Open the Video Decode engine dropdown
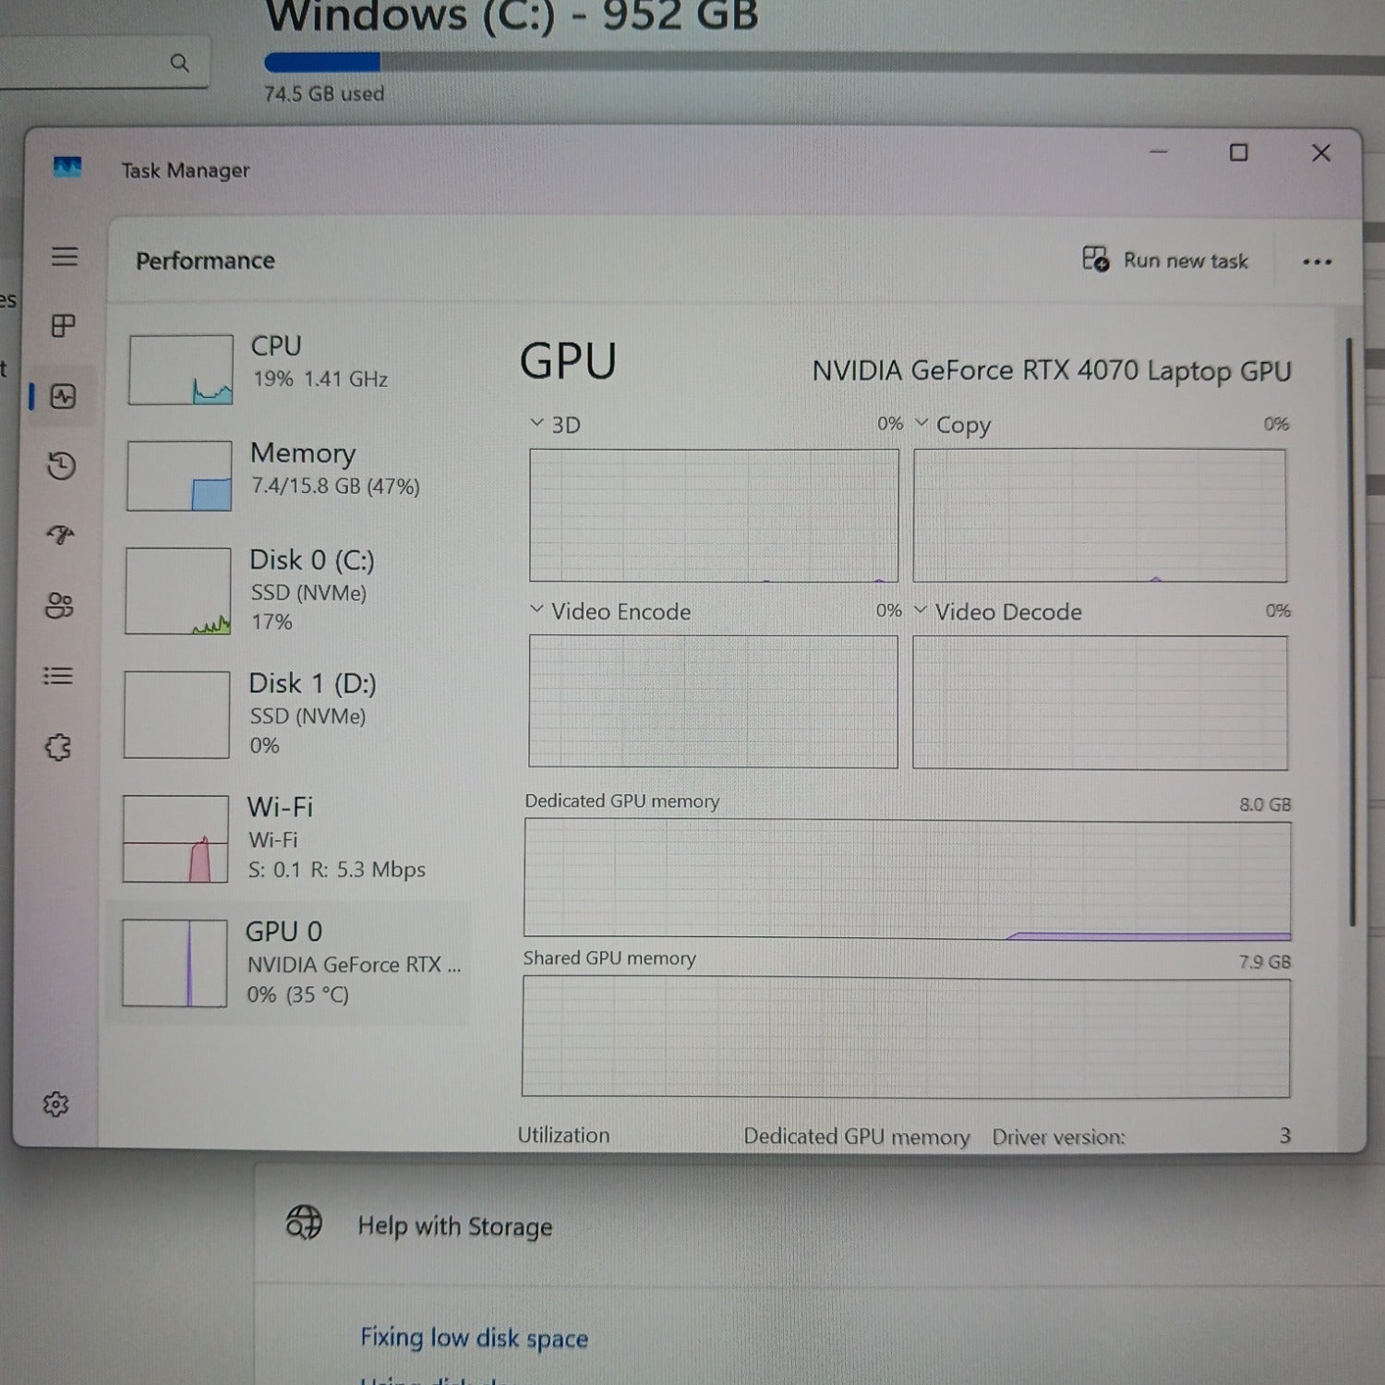The width and height of the screenshot is (1385, 1385). coord(920,610)
